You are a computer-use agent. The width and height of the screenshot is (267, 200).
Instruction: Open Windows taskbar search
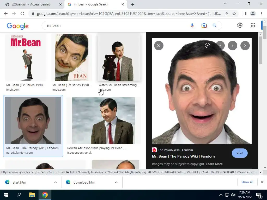click(19, 195)
